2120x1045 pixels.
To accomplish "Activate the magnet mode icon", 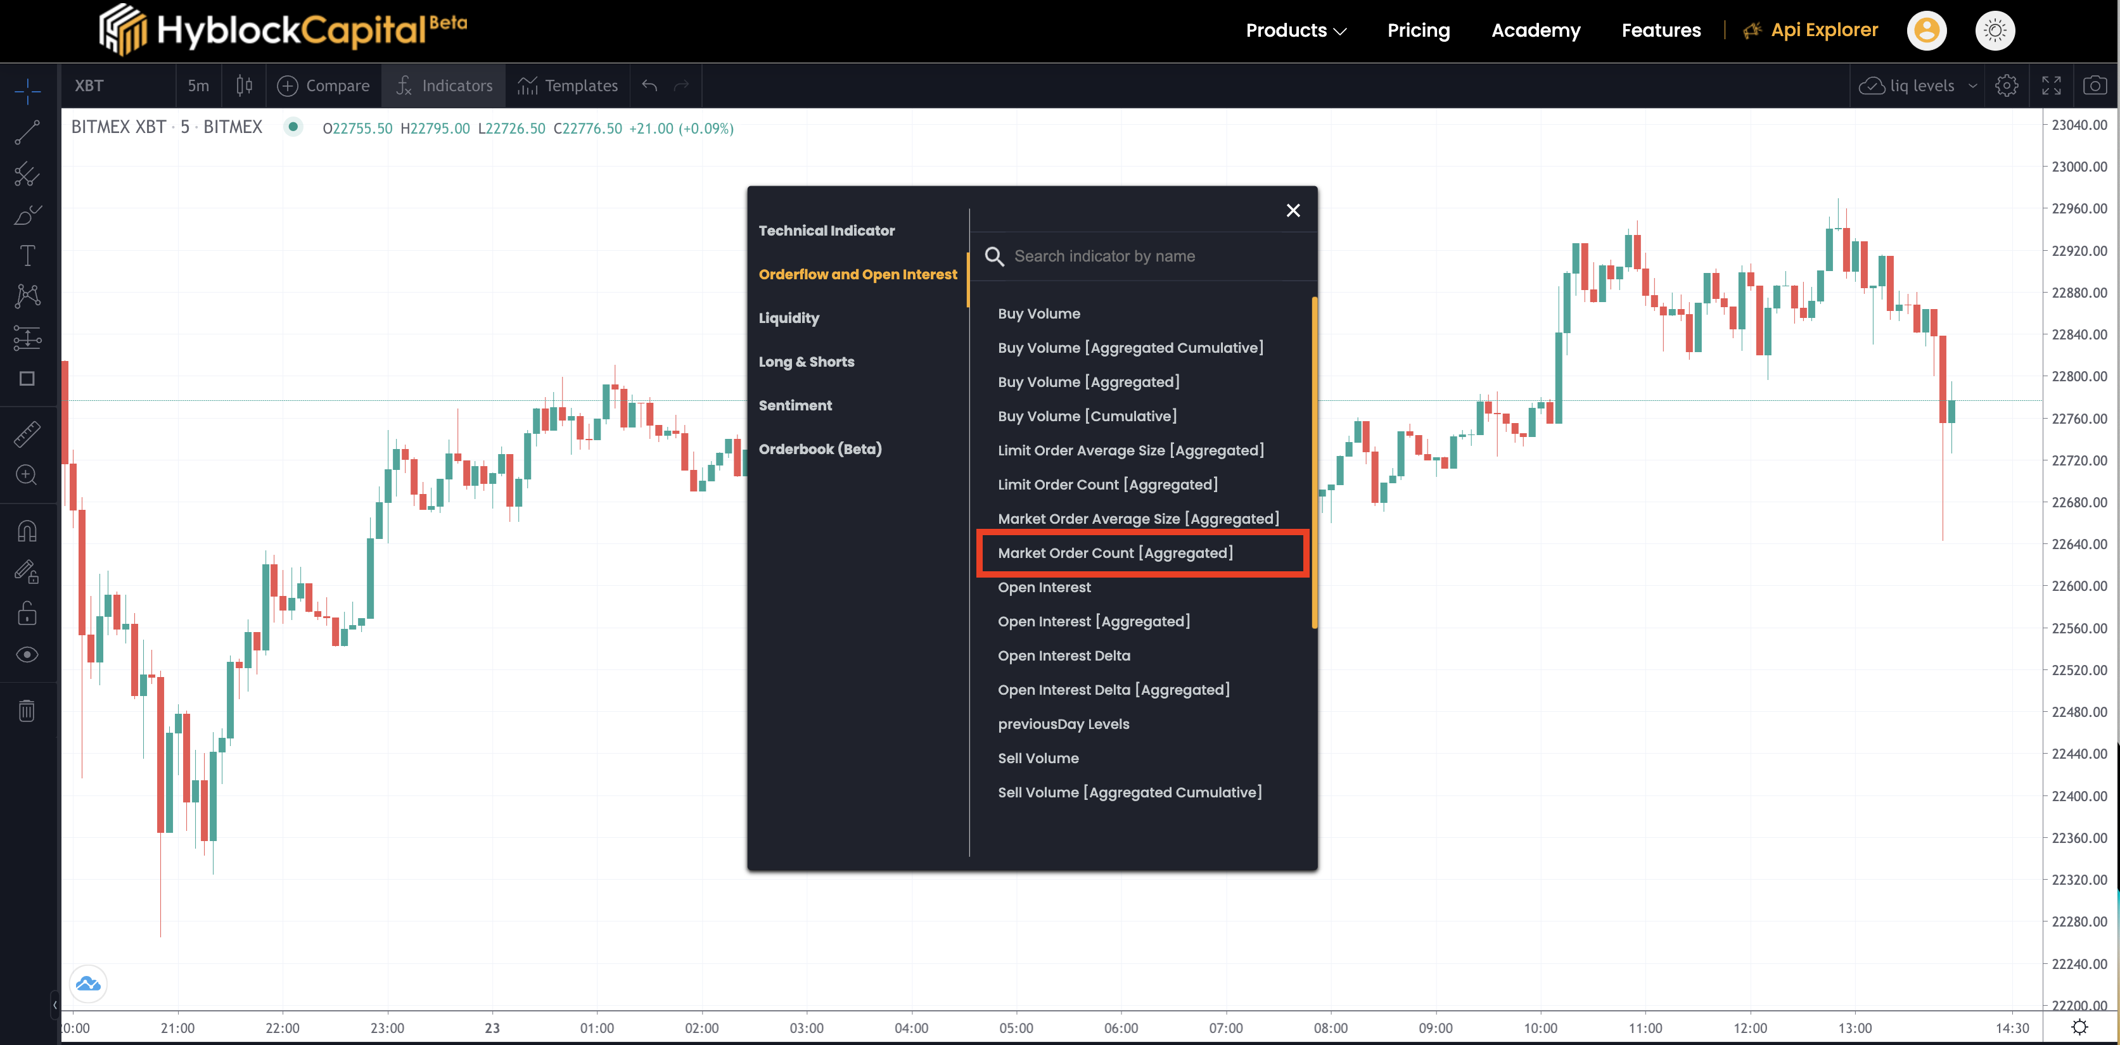I will coord(27,531).
